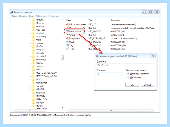Click the Значение input field containing 3
This screenshot has height=127, width=170.
[110, 74]
